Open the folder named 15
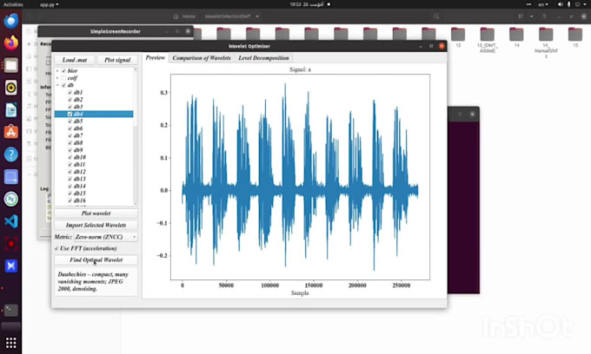This screenshot has width=591, height=354. coord(575,36)
